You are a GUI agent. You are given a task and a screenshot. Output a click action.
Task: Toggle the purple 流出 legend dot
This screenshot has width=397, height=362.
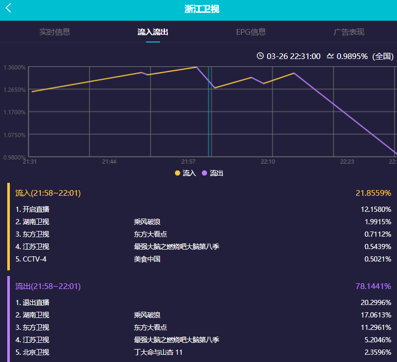204,173
